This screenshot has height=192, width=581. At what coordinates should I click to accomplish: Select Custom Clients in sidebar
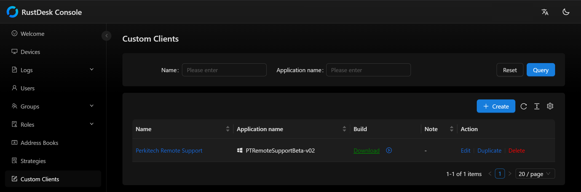(53, 179)
